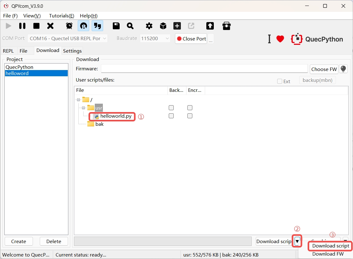The height and width of the screenshot is (259, 353).
Task: Open the gear settings icon in toolbar
Action: point(149,26)
